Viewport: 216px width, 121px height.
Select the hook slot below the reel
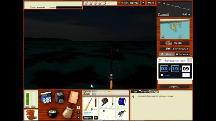tap(107, 114)
